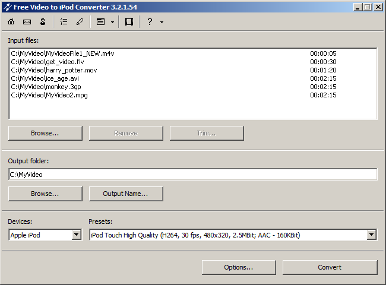
Task: Open the Options dialog button
Action: (239, 267)
